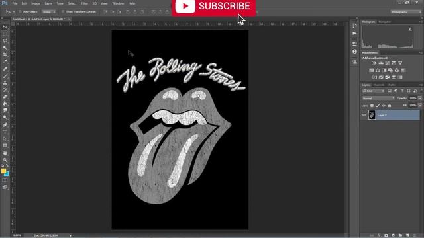Open the layer filter Kind dropdown
This screenshot has width=424, height=238.
coord(373,91)
